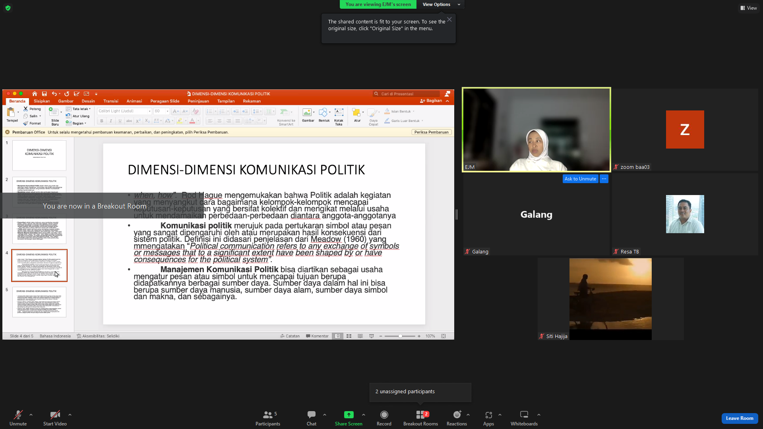Open the Sisipkan ribbon tab
This screenshot has height=429, width=763.
tap(42, 101)
